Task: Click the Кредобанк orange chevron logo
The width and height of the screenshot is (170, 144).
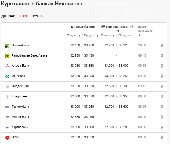Action: [x=7, y=97]
